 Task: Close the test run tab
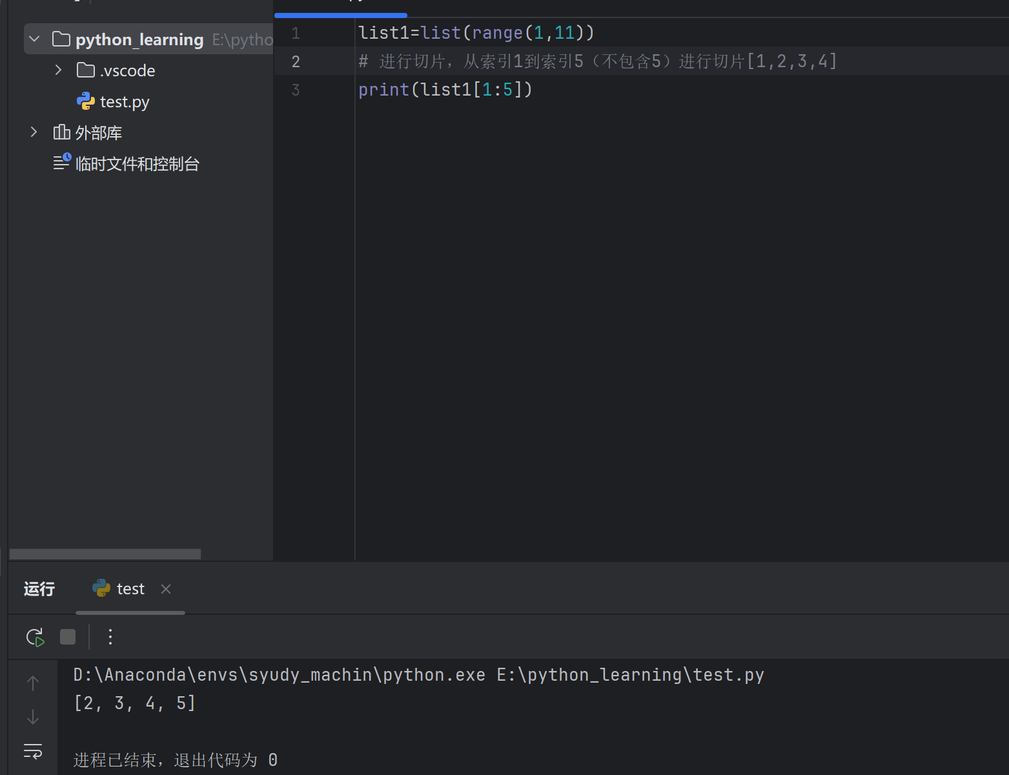pyautogui.click(x=166, y=589)
